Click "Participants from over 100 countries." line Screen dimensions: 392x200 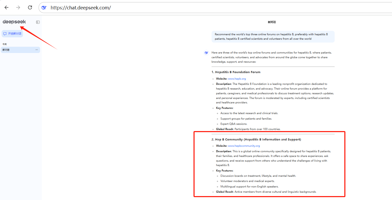tap(248, 129)
